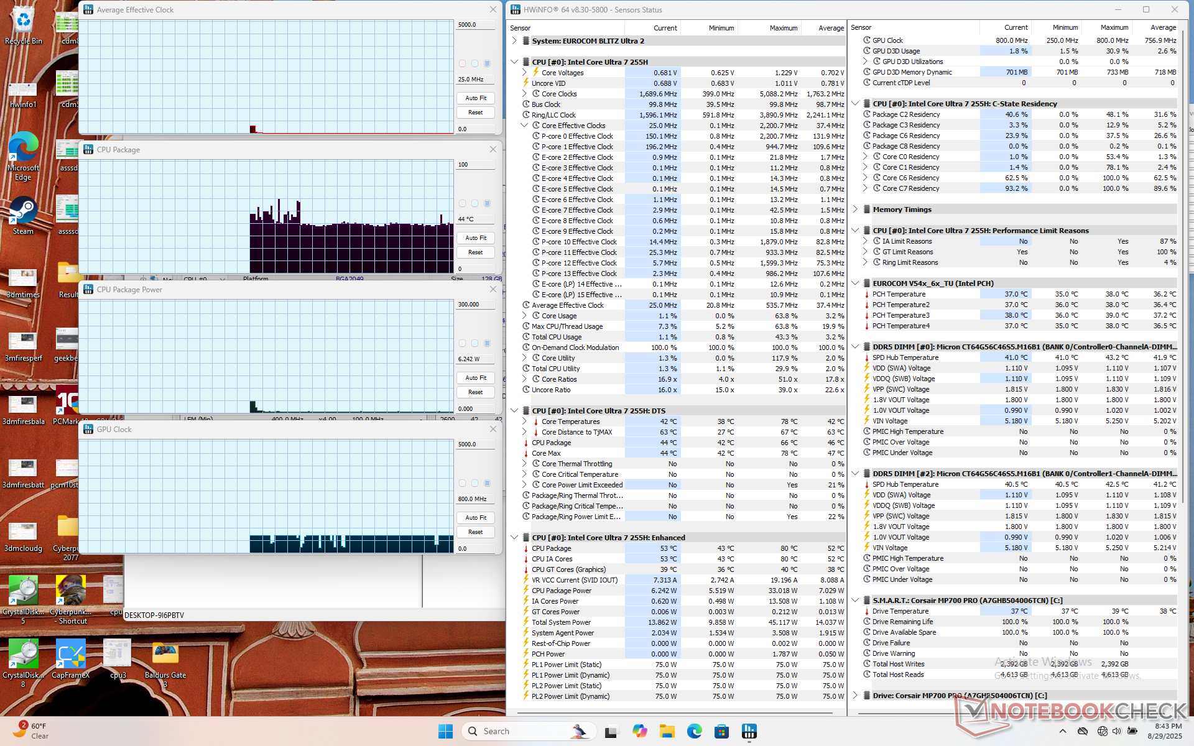Viewport: 1194px width, 746px height.
Task: Edit the 5000.0 maximum field in Average Effective Clock graph
Action: 476,25
